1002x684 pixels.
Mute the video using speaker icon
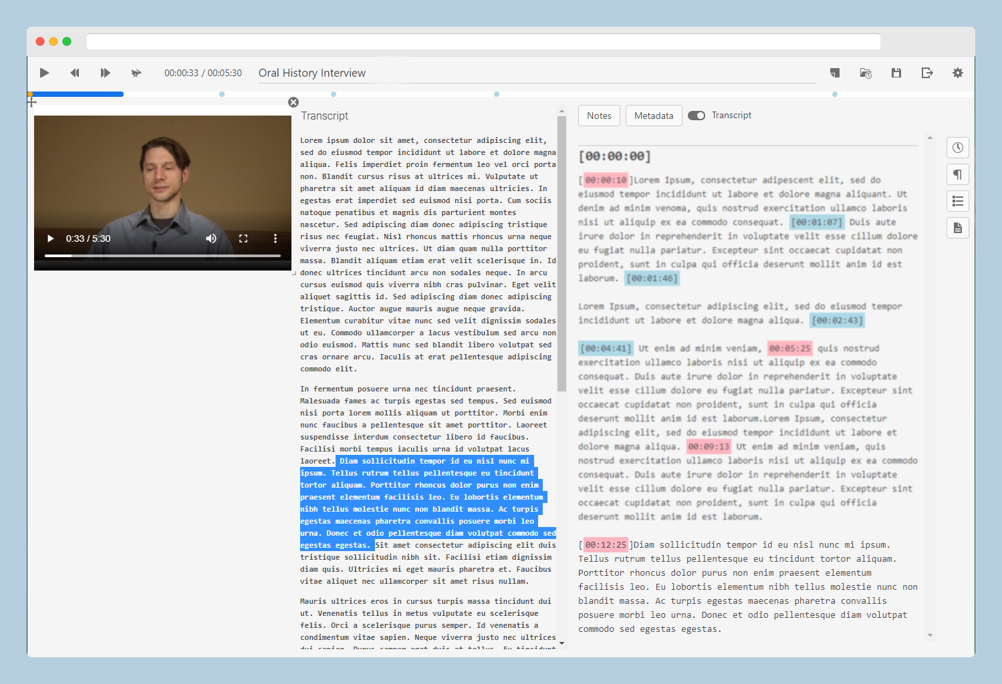211,238
